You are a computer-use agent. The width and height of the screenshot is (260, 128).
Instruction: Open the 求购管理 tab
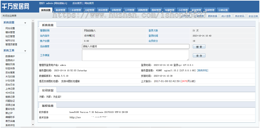tap(116, 10)
